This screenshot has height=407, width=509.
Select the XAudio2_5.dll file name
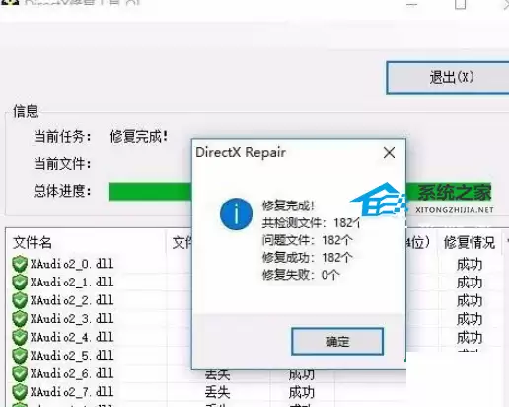click(x=72, y=355)
